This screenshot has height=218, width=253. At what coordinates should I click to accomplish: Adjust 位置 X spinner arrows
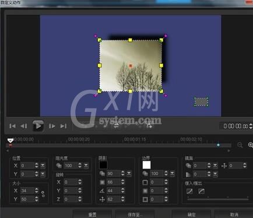pyautogui.click(x=37, y=166)
